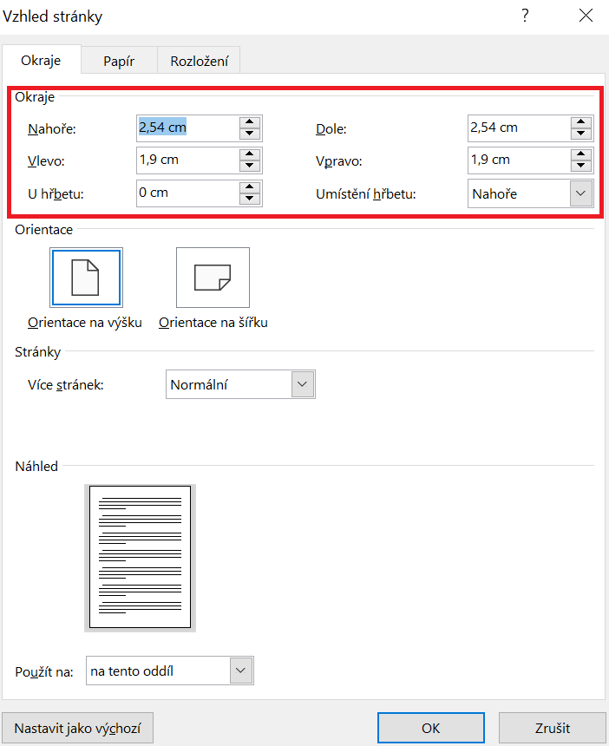Click the page preview thumbnail
This screenshot has width=609, height=746.
(x=140, y=556)
